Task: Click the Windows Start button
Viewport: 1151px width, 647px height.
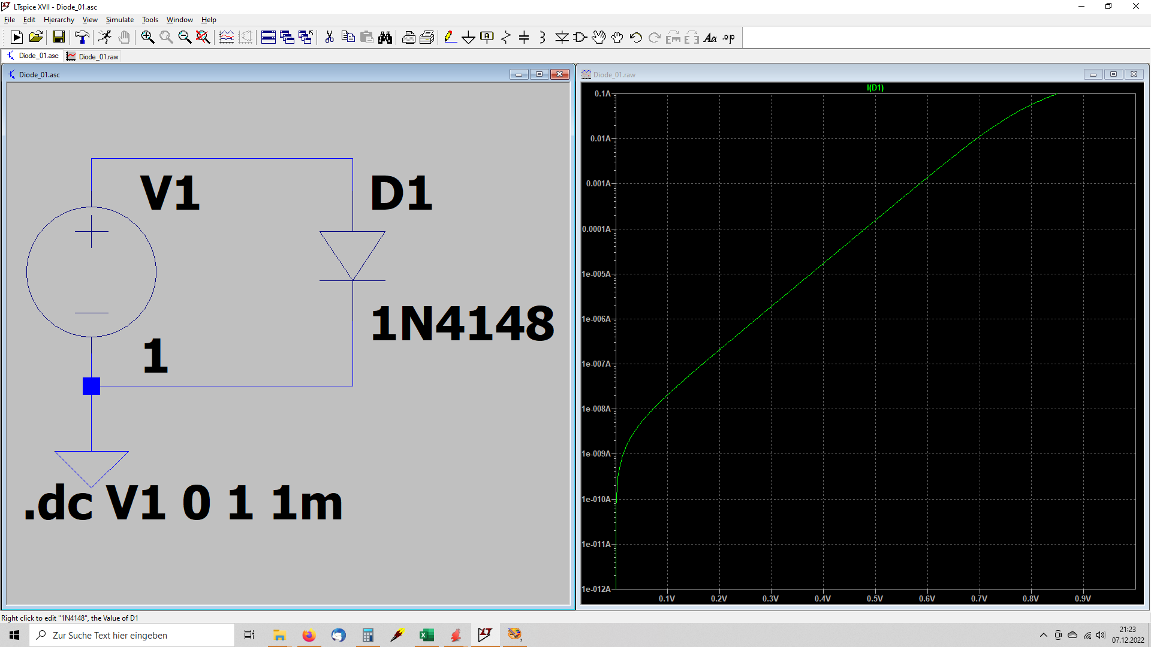Action: coord(14,635)
